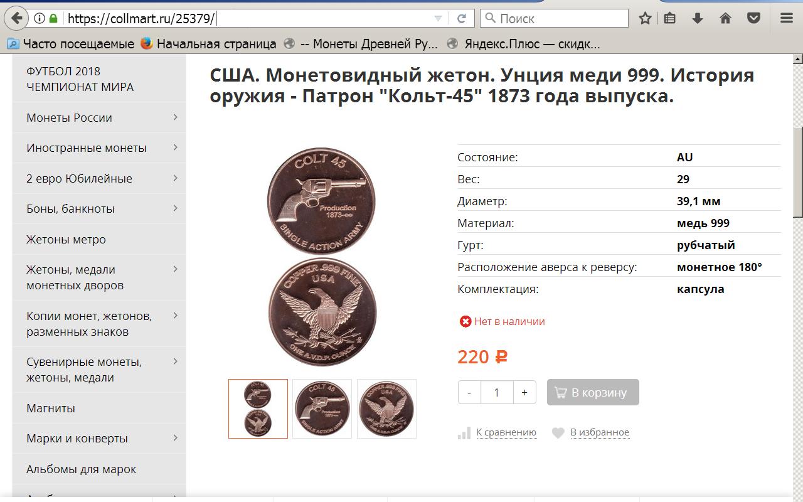The image size is (803, 502).
Task: Click in the Поиск search field
Action: [555, 18]
